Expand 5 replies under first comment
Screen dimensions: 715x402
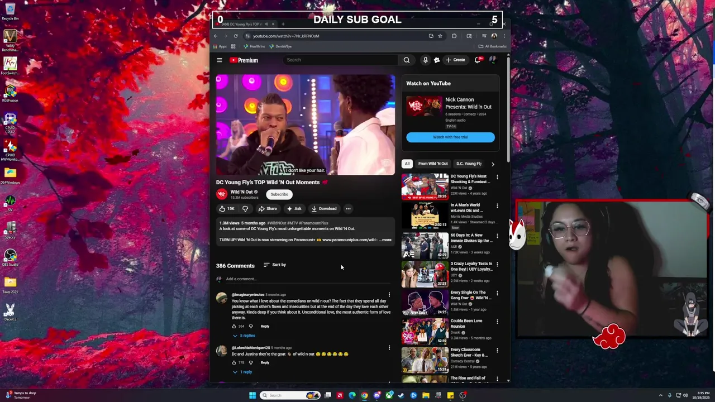244,336
